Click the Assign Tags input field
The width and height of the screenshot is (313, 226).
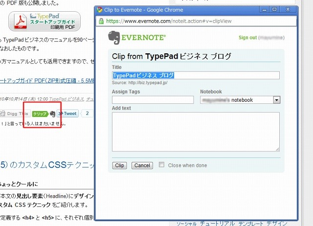153,100
